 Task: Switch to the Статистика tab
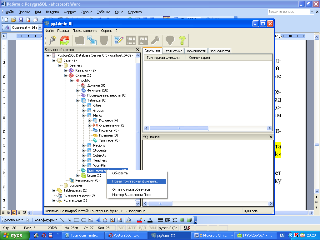tap(173, 51)
